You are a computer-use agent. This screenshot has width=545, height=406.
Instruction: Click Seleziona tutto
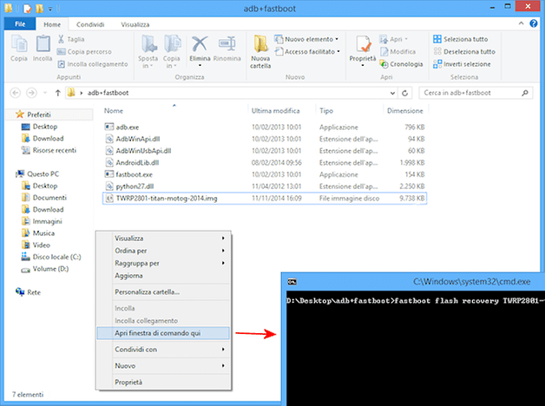tap(461, 39)
